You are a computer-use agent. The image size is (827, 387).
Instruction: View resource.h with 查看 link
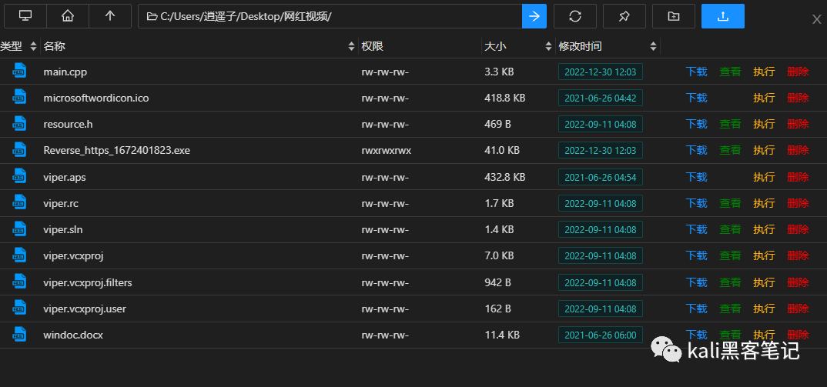click(x=730, y=124)
